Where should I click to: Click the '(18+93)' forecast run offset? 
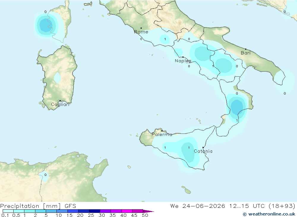[x=282, y=206]
